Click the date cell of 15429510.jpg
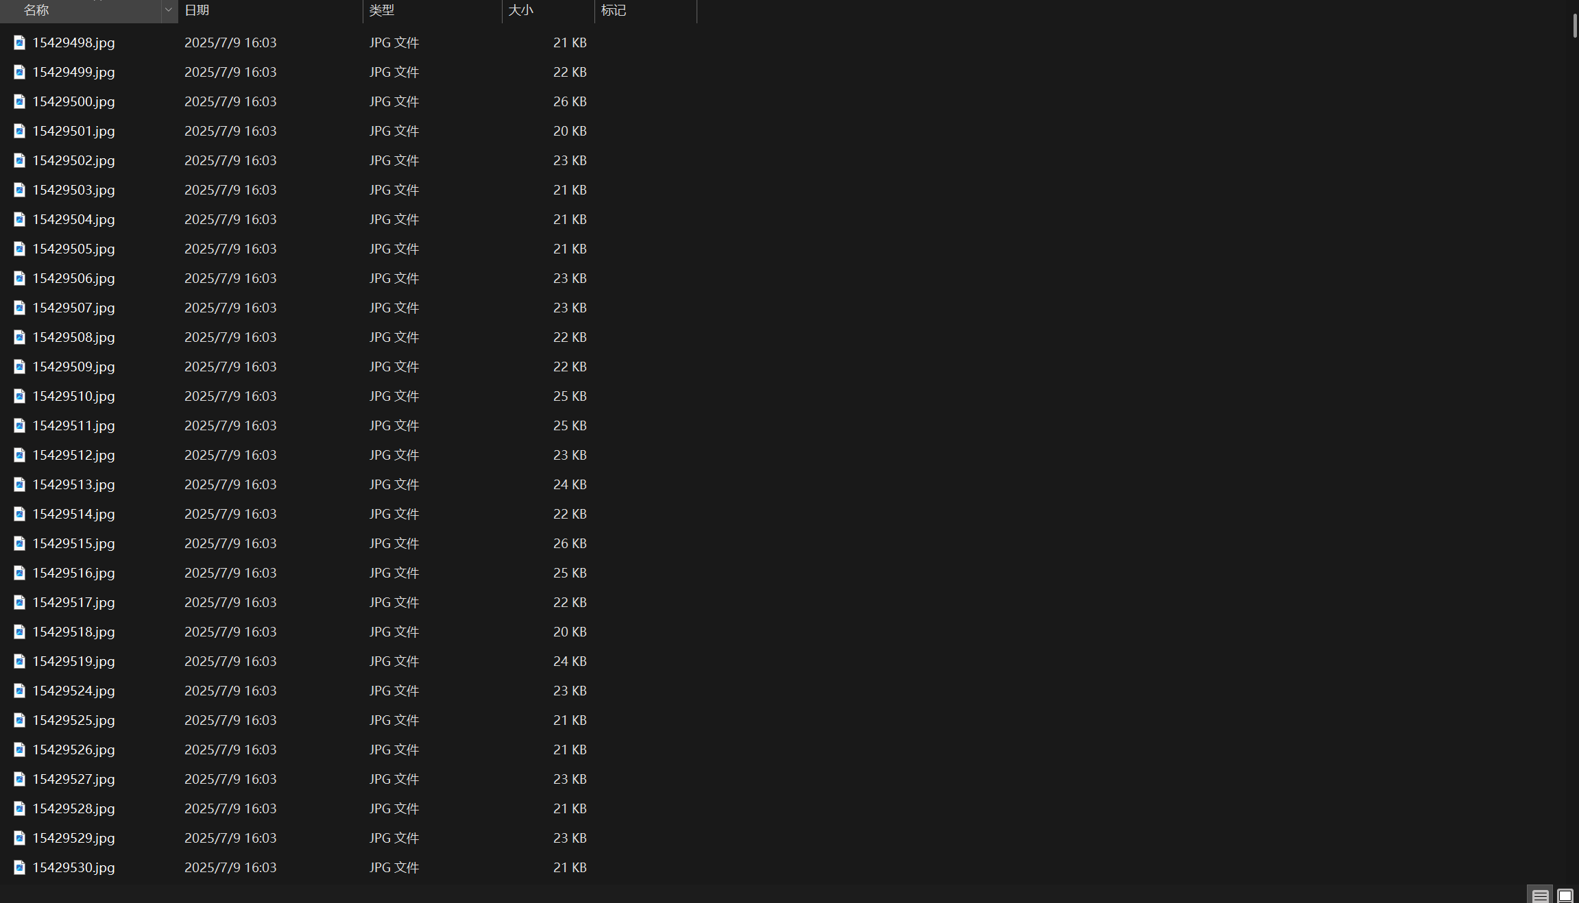The image size is (1579, 903). 230,396
